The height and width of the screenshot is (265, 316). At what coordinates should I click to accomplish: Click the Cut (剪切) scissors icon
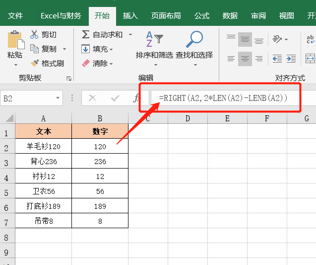(34, 34)
